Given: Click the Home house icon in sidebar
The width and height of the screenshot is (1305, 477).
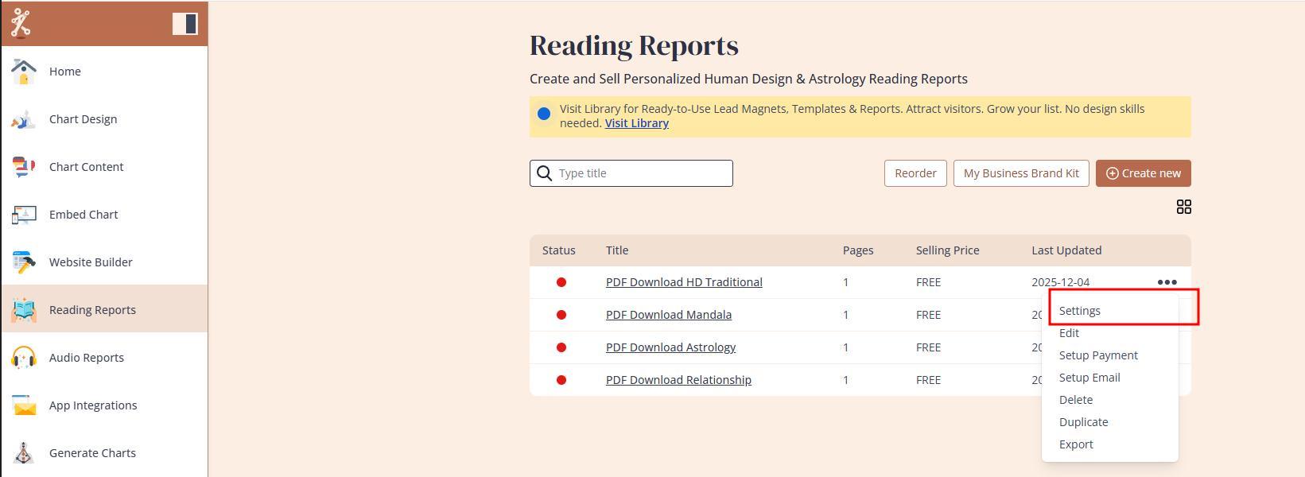Looking at the screenshot, I should coord(24,72).
